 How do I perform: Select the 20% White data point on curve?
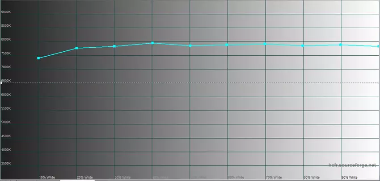[x=77, y=48]
